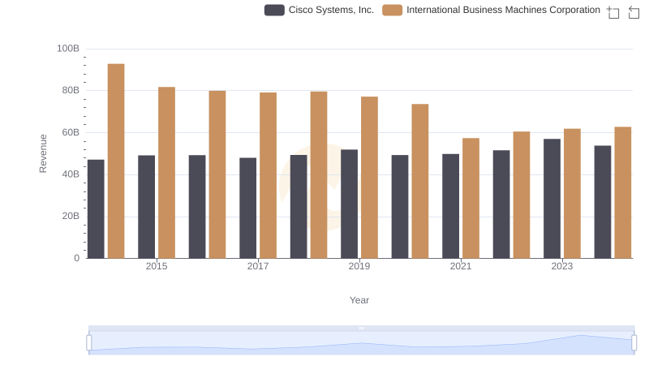
Task: Click the Cisco bar above 2019
Action: [350, 204]
